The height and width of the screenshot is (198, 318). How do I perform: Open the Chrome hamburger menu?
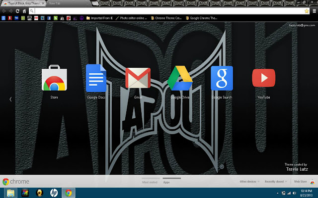pos(314,11)
